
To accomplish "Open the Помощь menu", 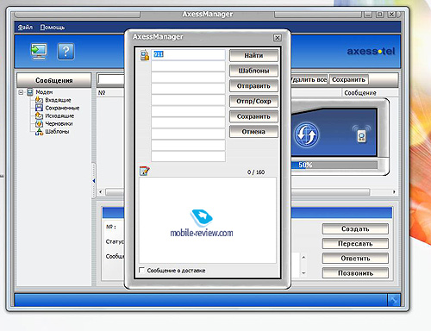I will [53, 28].
